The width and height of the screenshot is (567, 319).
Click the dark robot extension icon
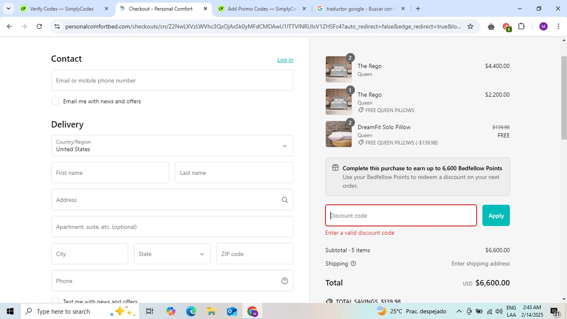(491, 26)
